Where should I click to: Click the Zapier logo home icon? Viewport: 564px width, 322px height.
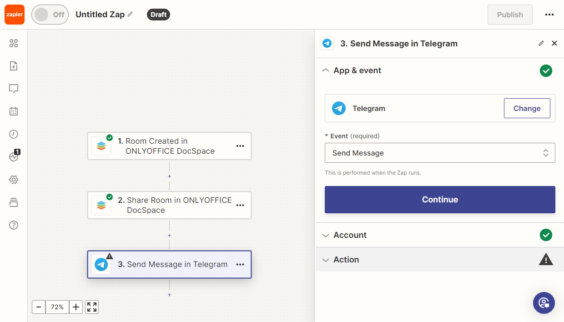(15, 15)
